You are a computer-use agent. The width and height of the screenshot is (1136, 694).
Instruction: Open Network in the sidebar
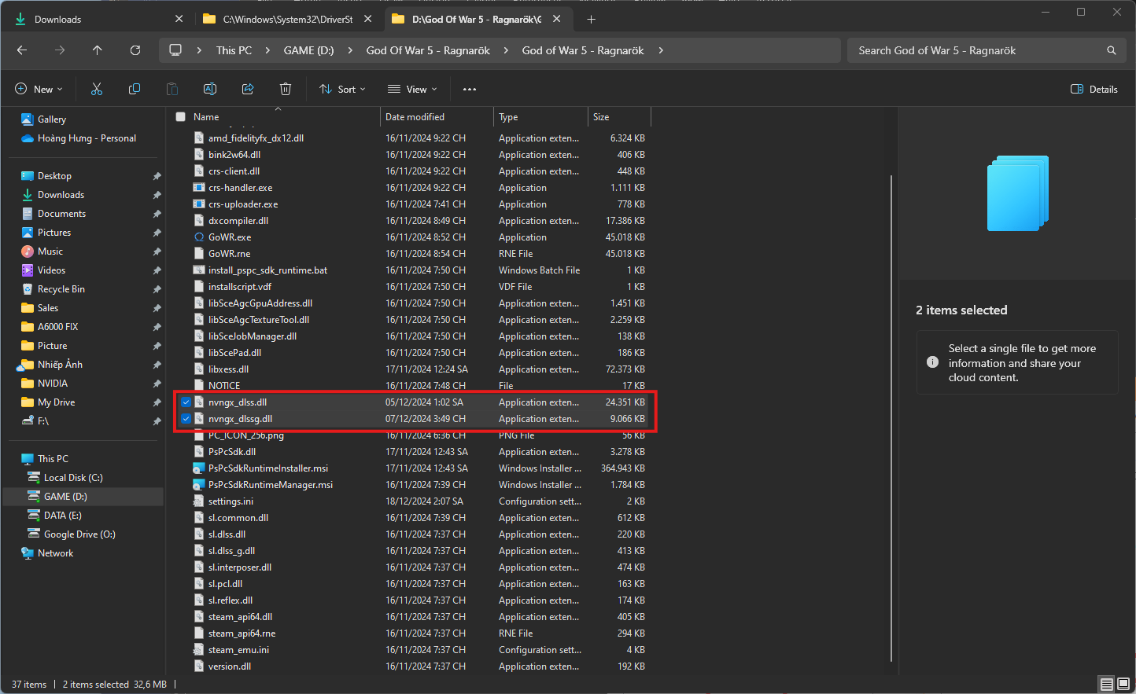pos(55,553)
